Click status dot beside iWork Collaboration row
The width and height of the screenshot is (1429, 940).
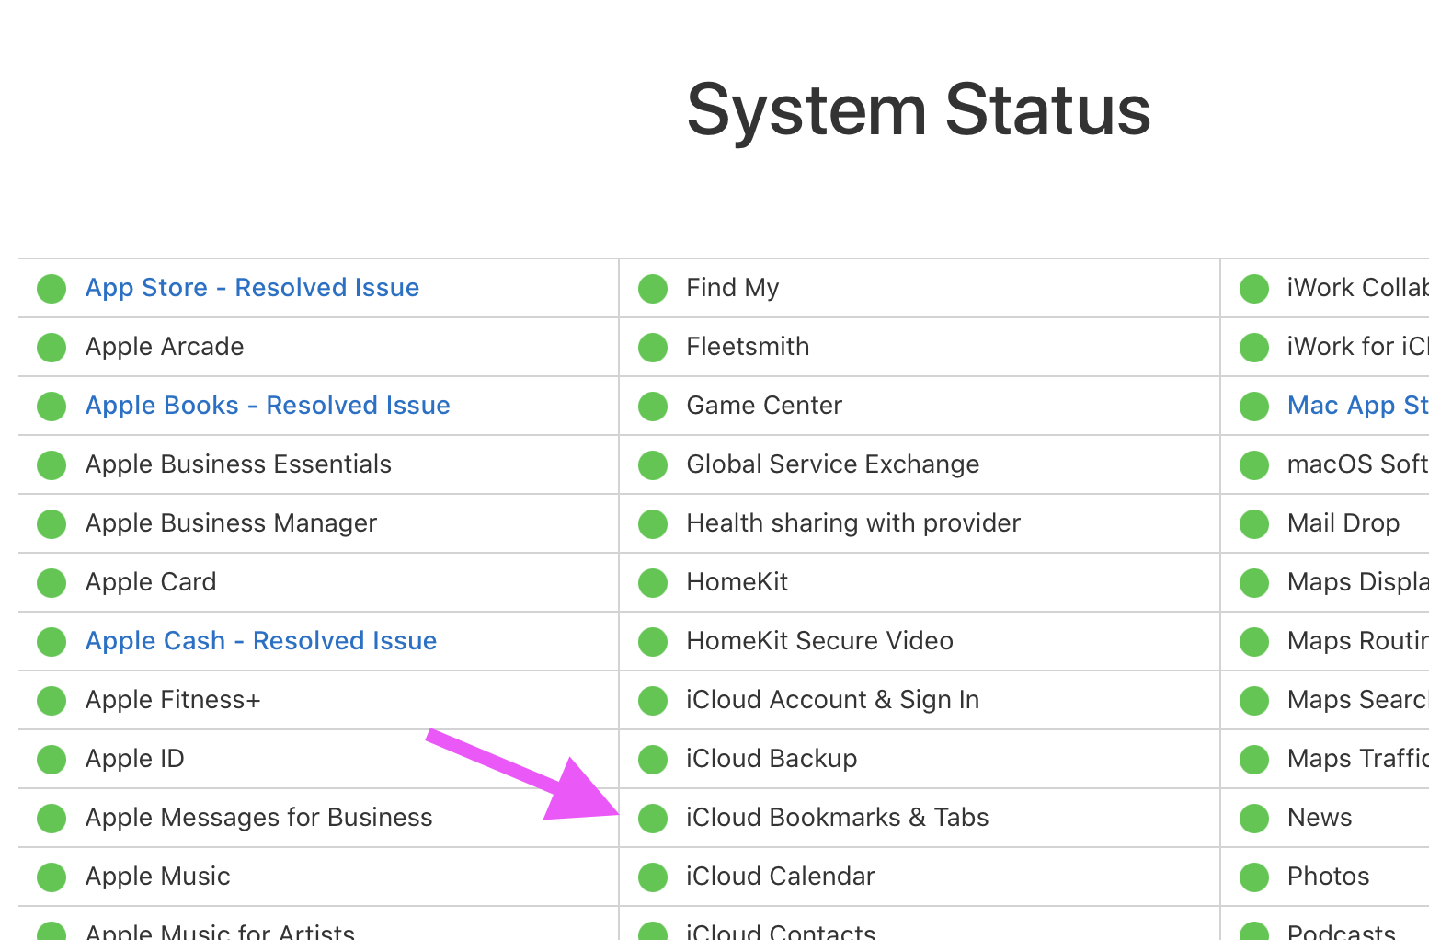click(1254, 289)
